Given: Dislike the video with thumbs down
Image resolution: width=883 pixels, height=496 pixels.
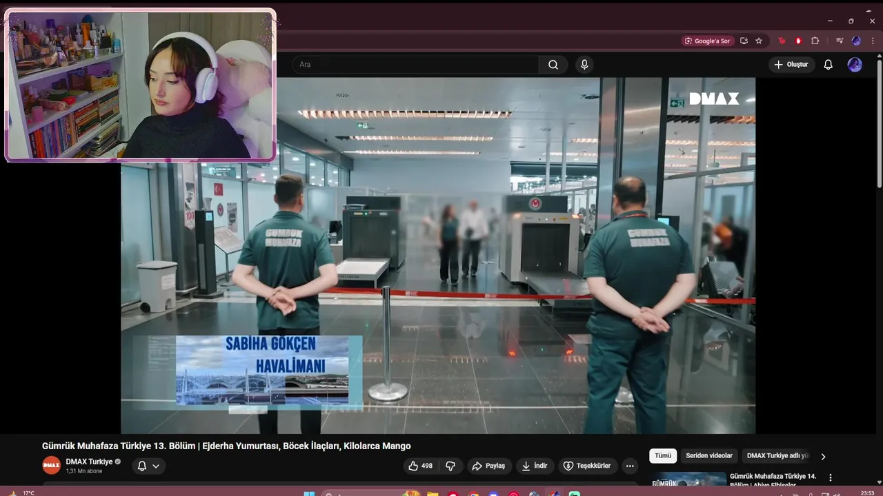Looking at the screenshot, I should (450, 466).
